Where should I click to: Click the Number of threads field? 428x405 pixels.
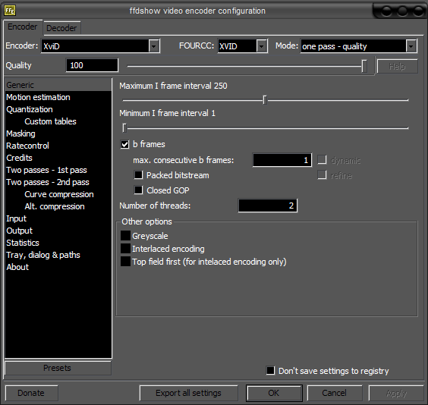tap(267, 206)
